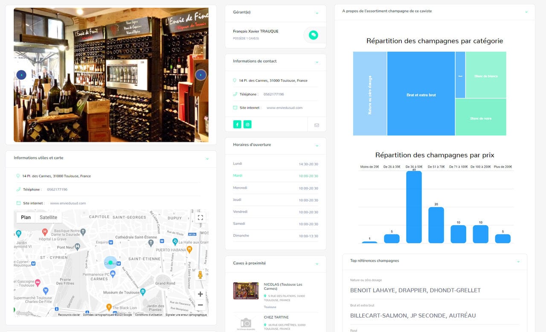The width and height of the screenshot is (546, 332).
Task: Open www.enviedusud.com in contact information
Action: pyautogui.click(x=284, y=108)
